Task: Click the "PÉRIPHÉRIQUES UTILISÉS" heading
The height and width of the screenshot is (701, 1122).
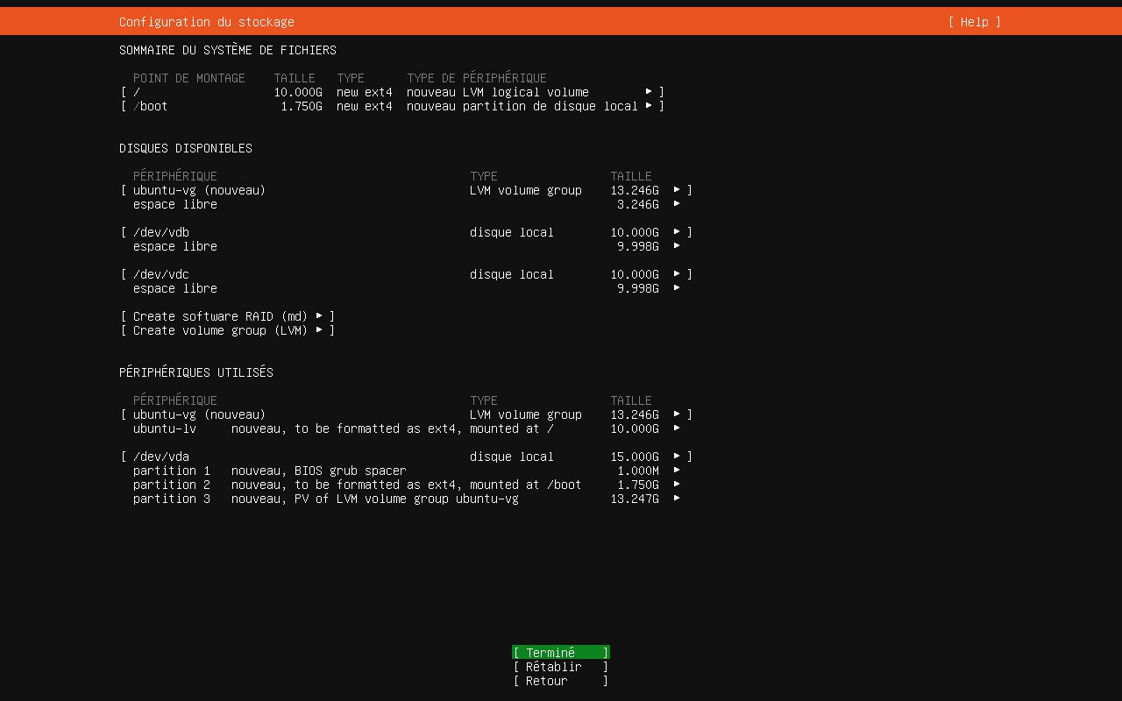Action: 196,372
